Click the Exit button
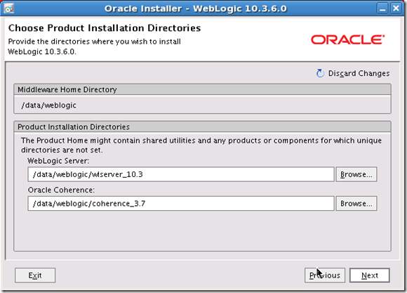Viewport: 407px width, 293px height. [35, 275]
